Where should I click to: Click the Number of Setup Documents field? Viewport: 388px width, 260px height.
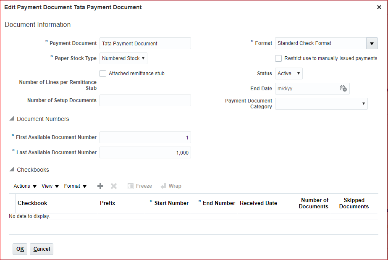145,100
